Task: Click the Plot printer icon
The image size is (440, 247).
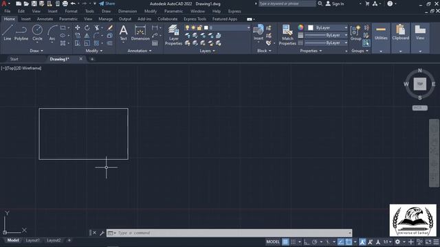Action: pos(65,3)
